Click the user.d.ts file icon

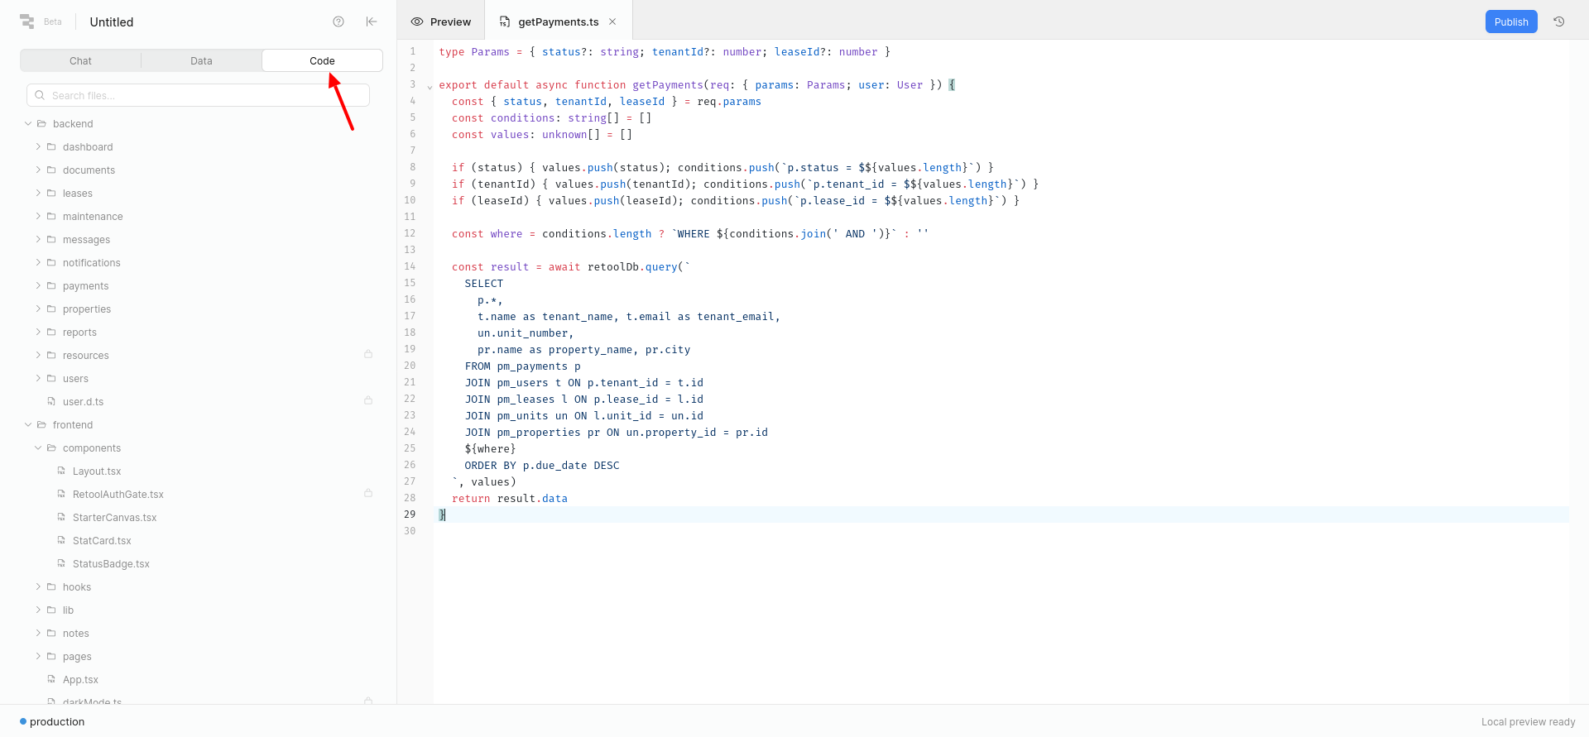pos(51,401)
